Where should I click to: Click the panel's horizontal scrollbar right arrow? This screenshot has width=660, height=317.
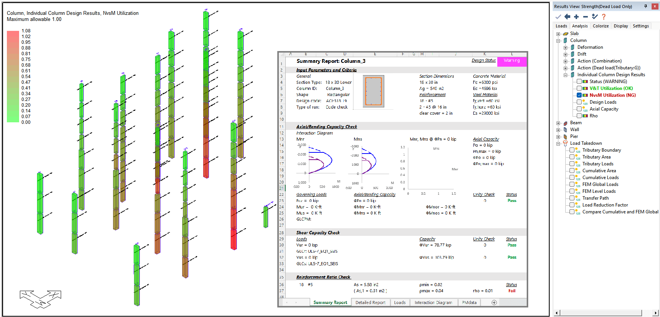click(x=656, y=313)
